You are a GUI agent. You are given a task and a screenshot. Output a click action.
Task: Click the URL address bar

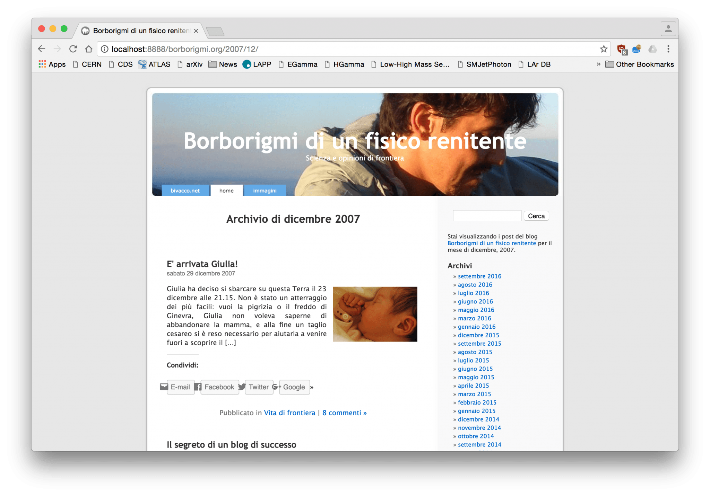(x=354, y=49)
